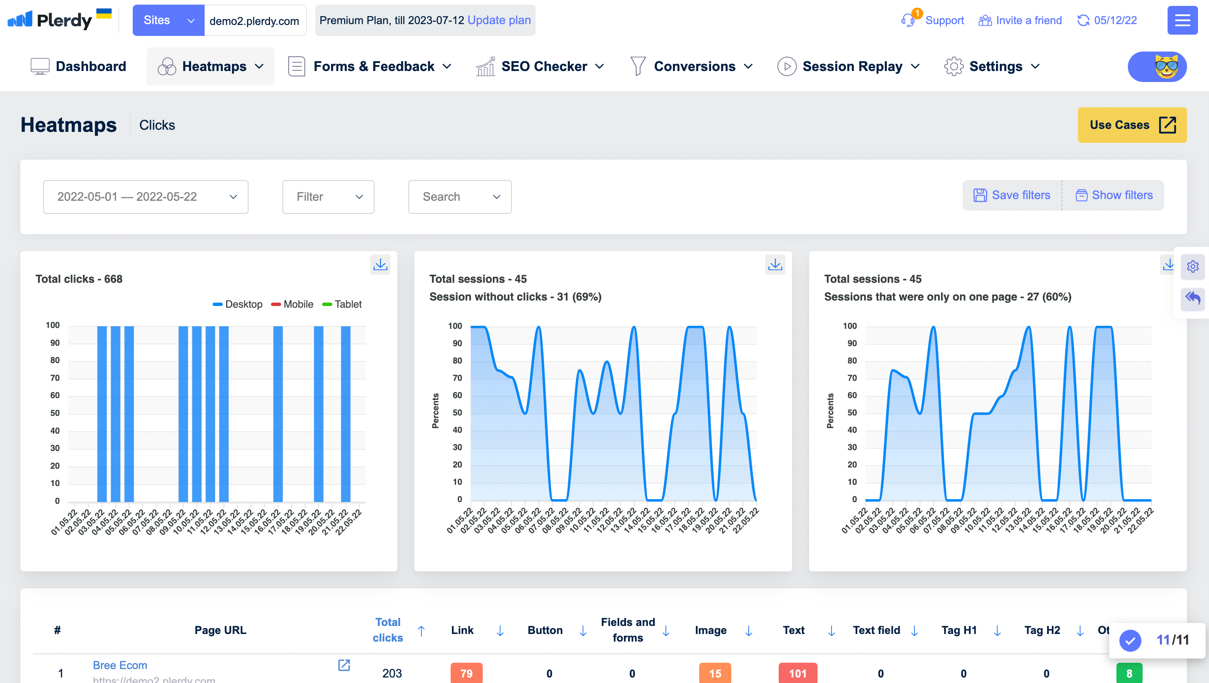Click the gear icon on the side panel
The image size is (1209, 683).
click(1193, 266)
